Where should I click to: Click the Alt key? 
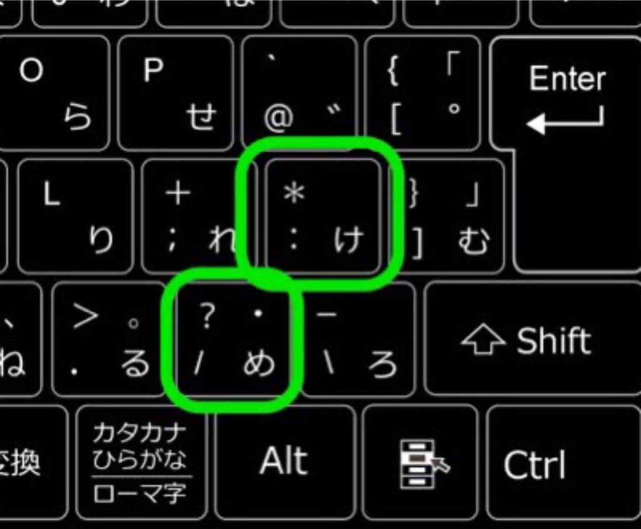pyautogui.click(x=285, y=462)
